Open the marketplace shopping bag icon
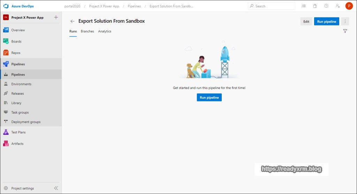The image size is (357, 194). point(315,6)
